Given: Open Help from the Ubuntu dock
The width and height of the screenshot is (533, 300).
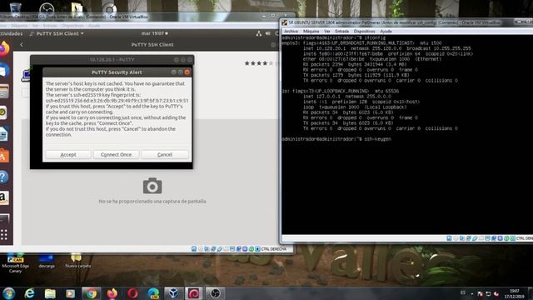Looking at the screenshot, I should tap(3, 177).
